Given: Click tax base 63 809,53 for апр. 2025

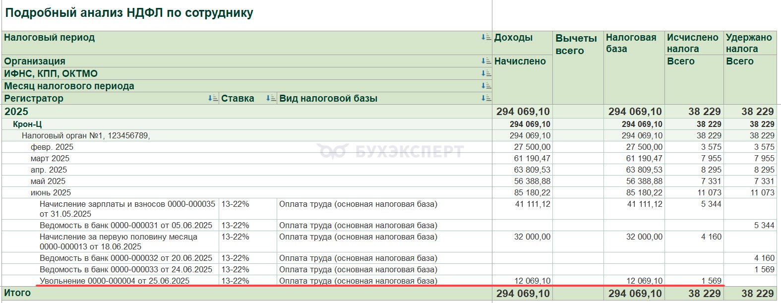Looking at the screenshot, I should [x=644, y=170].
